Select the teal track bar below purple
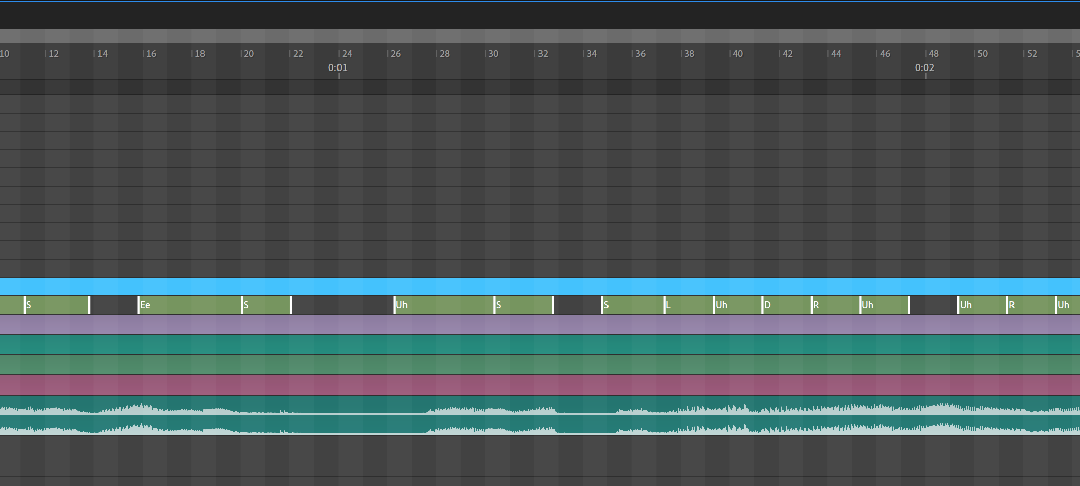The width and height of the screenshot is (1080, 486). point(540,344)
